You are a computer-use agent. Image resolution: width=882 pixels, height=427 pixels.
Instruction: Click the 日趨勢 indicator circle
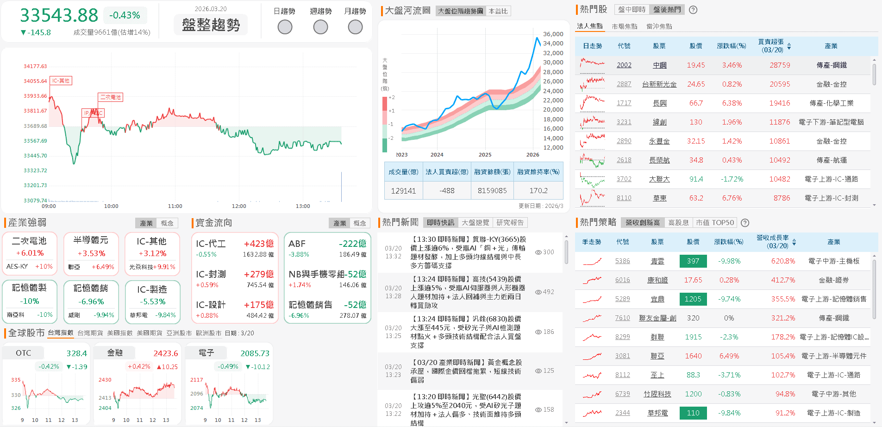(x=285, y=27)
